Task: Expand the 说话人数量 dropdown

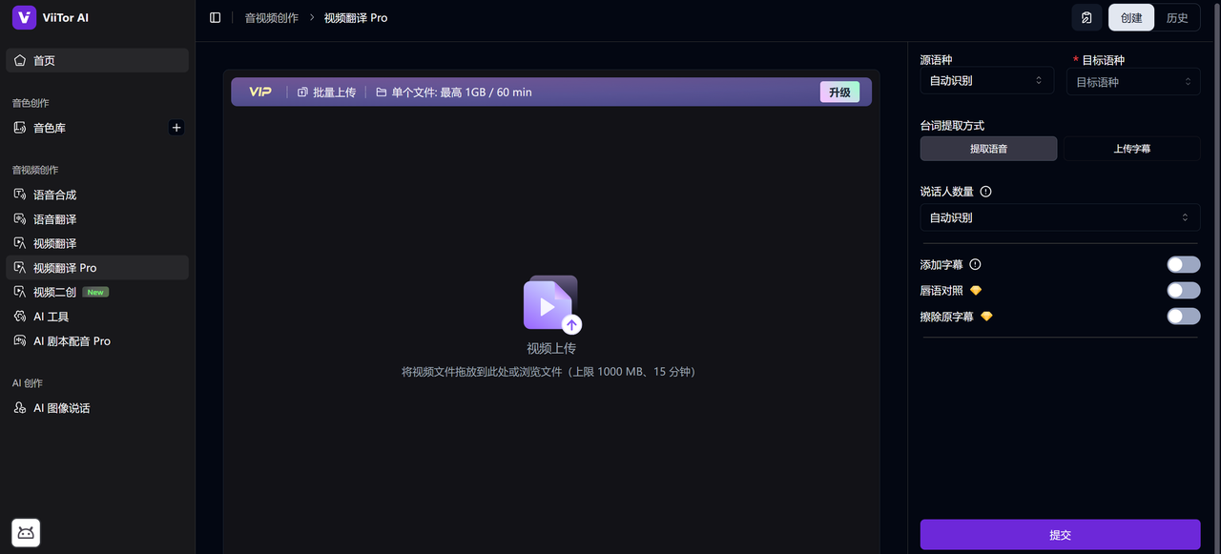Action: 1060,217
